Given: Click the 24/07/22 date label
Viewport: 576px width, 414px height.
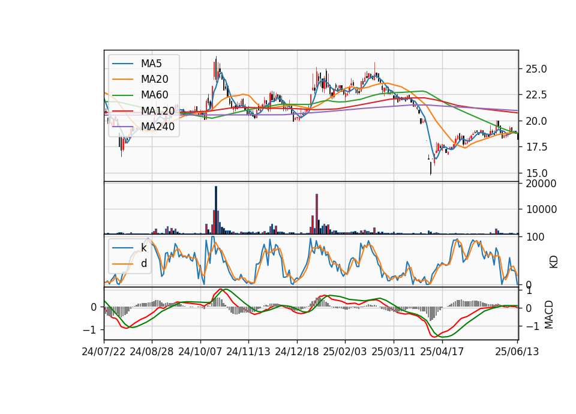Looking at the screenshot, I should point(104,352).
